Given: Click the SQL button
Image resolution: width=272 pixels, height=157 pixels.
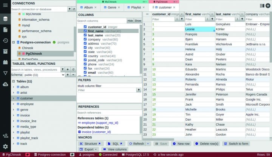Looking at the screenshot, I should point(115,144).
